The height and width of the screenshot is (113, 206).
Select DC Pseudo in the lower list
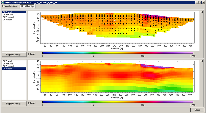pyautogui.click(x=7, y=61)
